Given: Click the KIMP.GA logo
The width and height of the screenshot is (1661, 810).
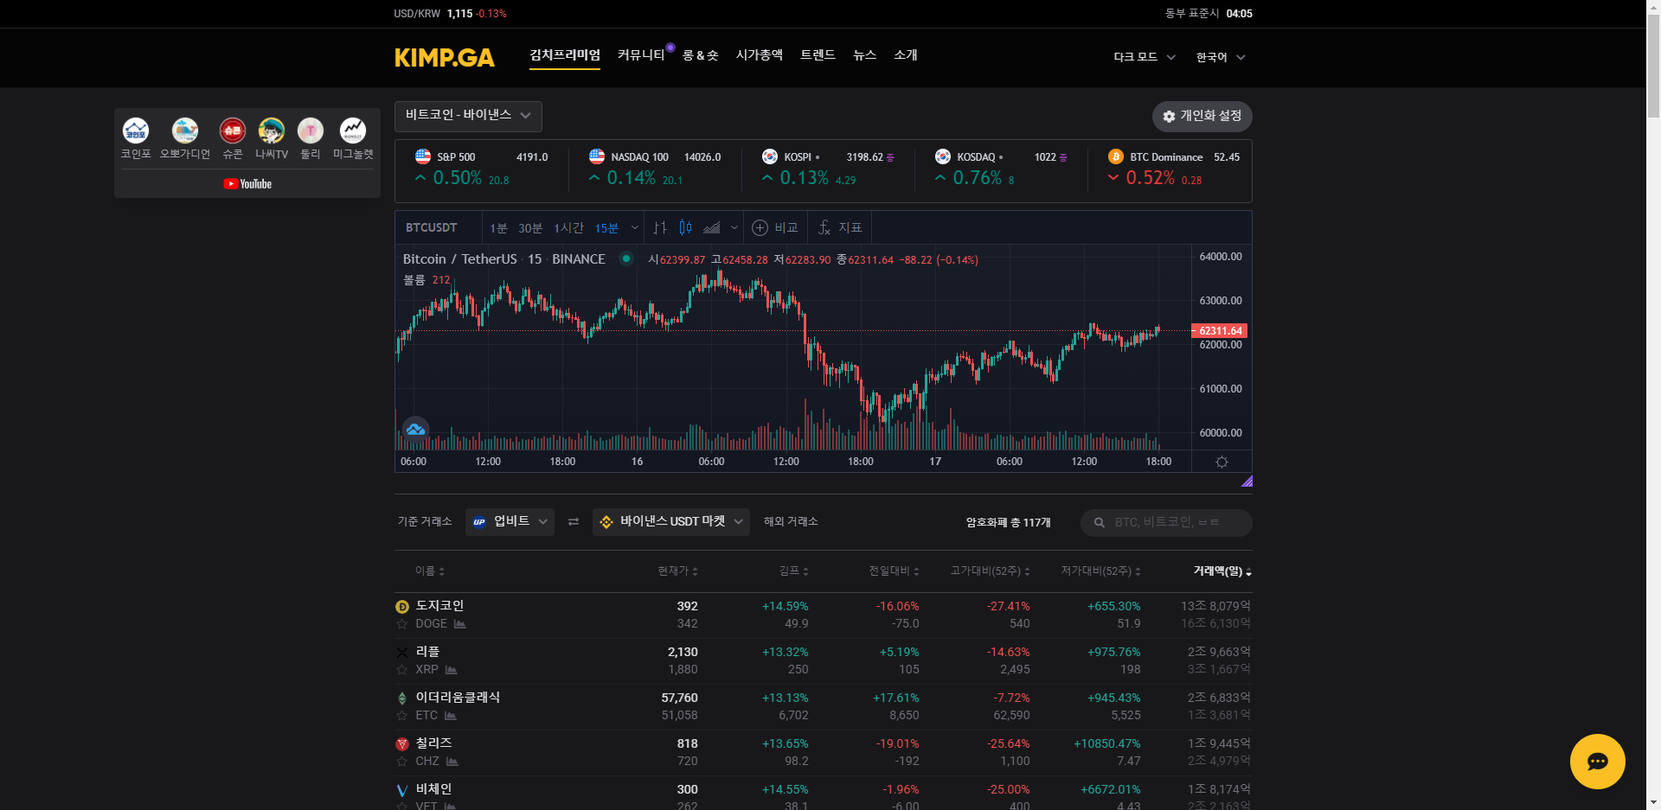Looking at the screenshot, I should 445,57.
